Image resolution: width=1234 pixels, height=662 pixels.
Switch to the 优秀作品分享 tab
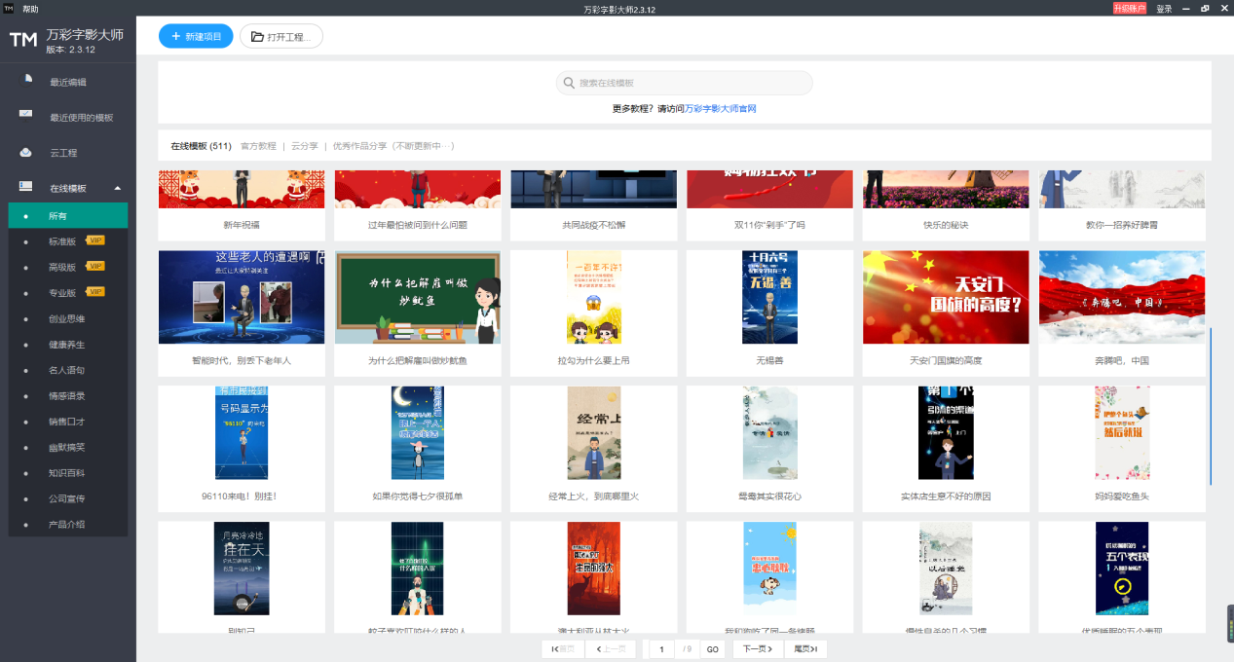(393, 146)
